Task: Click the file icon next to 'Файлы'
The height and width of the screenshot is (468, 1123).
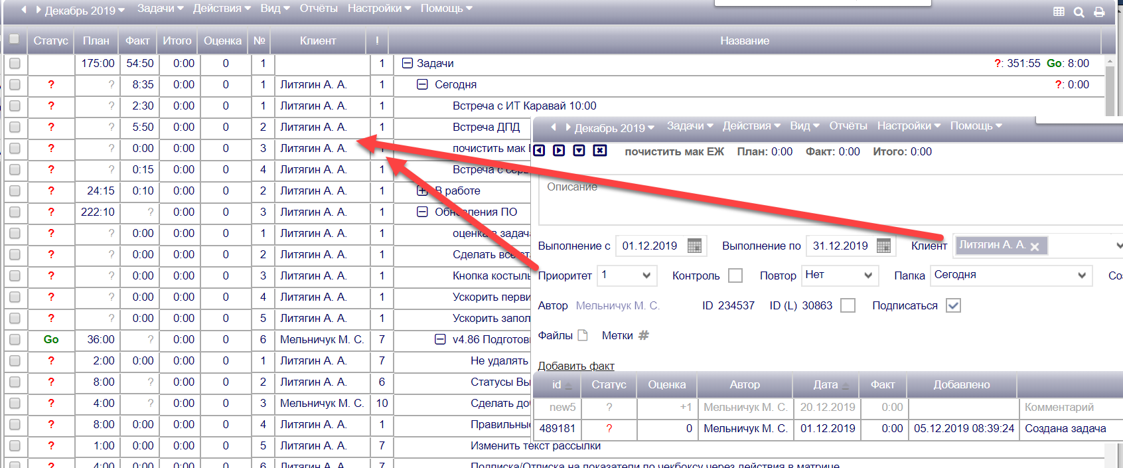Action: tap(583, 335)
